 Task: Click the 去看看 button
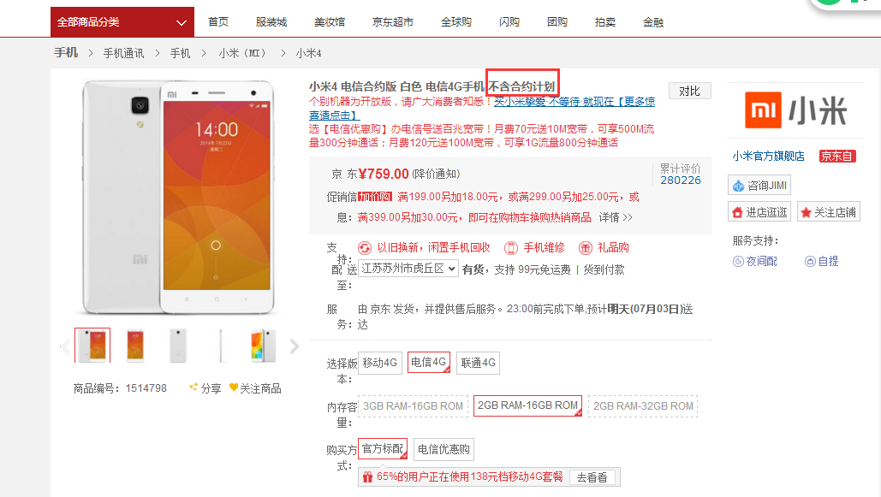pyautogui.click(x=592, y=477)
